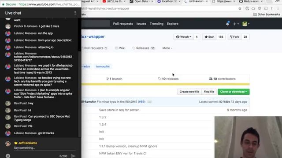Select the redux topic tag
Image resolution: width=282 pixels, height=158 pixels.
coord(86,66)
